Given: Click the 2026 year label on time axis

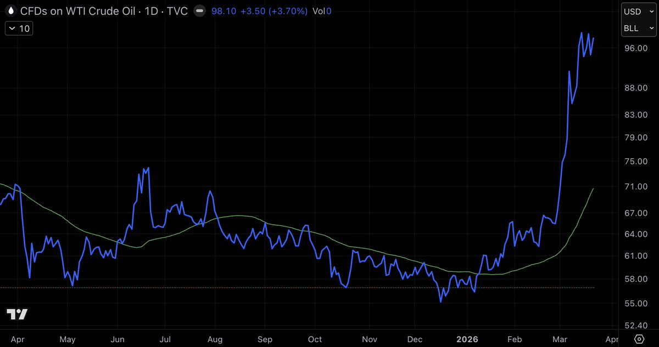Looking at the screenshot, I should (x=467, y=339).
